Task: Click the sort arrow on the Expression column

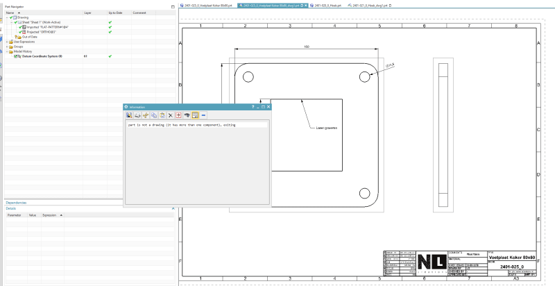Action: tap(61, 215)
